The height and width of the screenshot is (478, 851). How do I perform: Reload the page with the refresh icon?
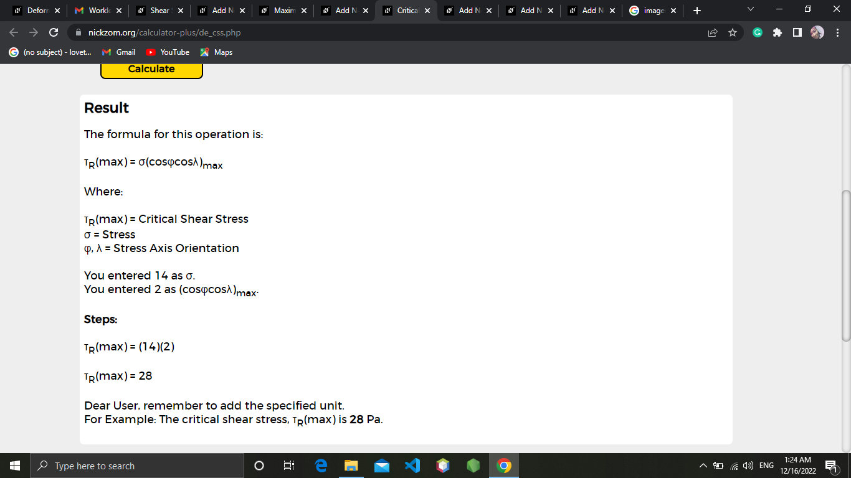click(54, 32)
